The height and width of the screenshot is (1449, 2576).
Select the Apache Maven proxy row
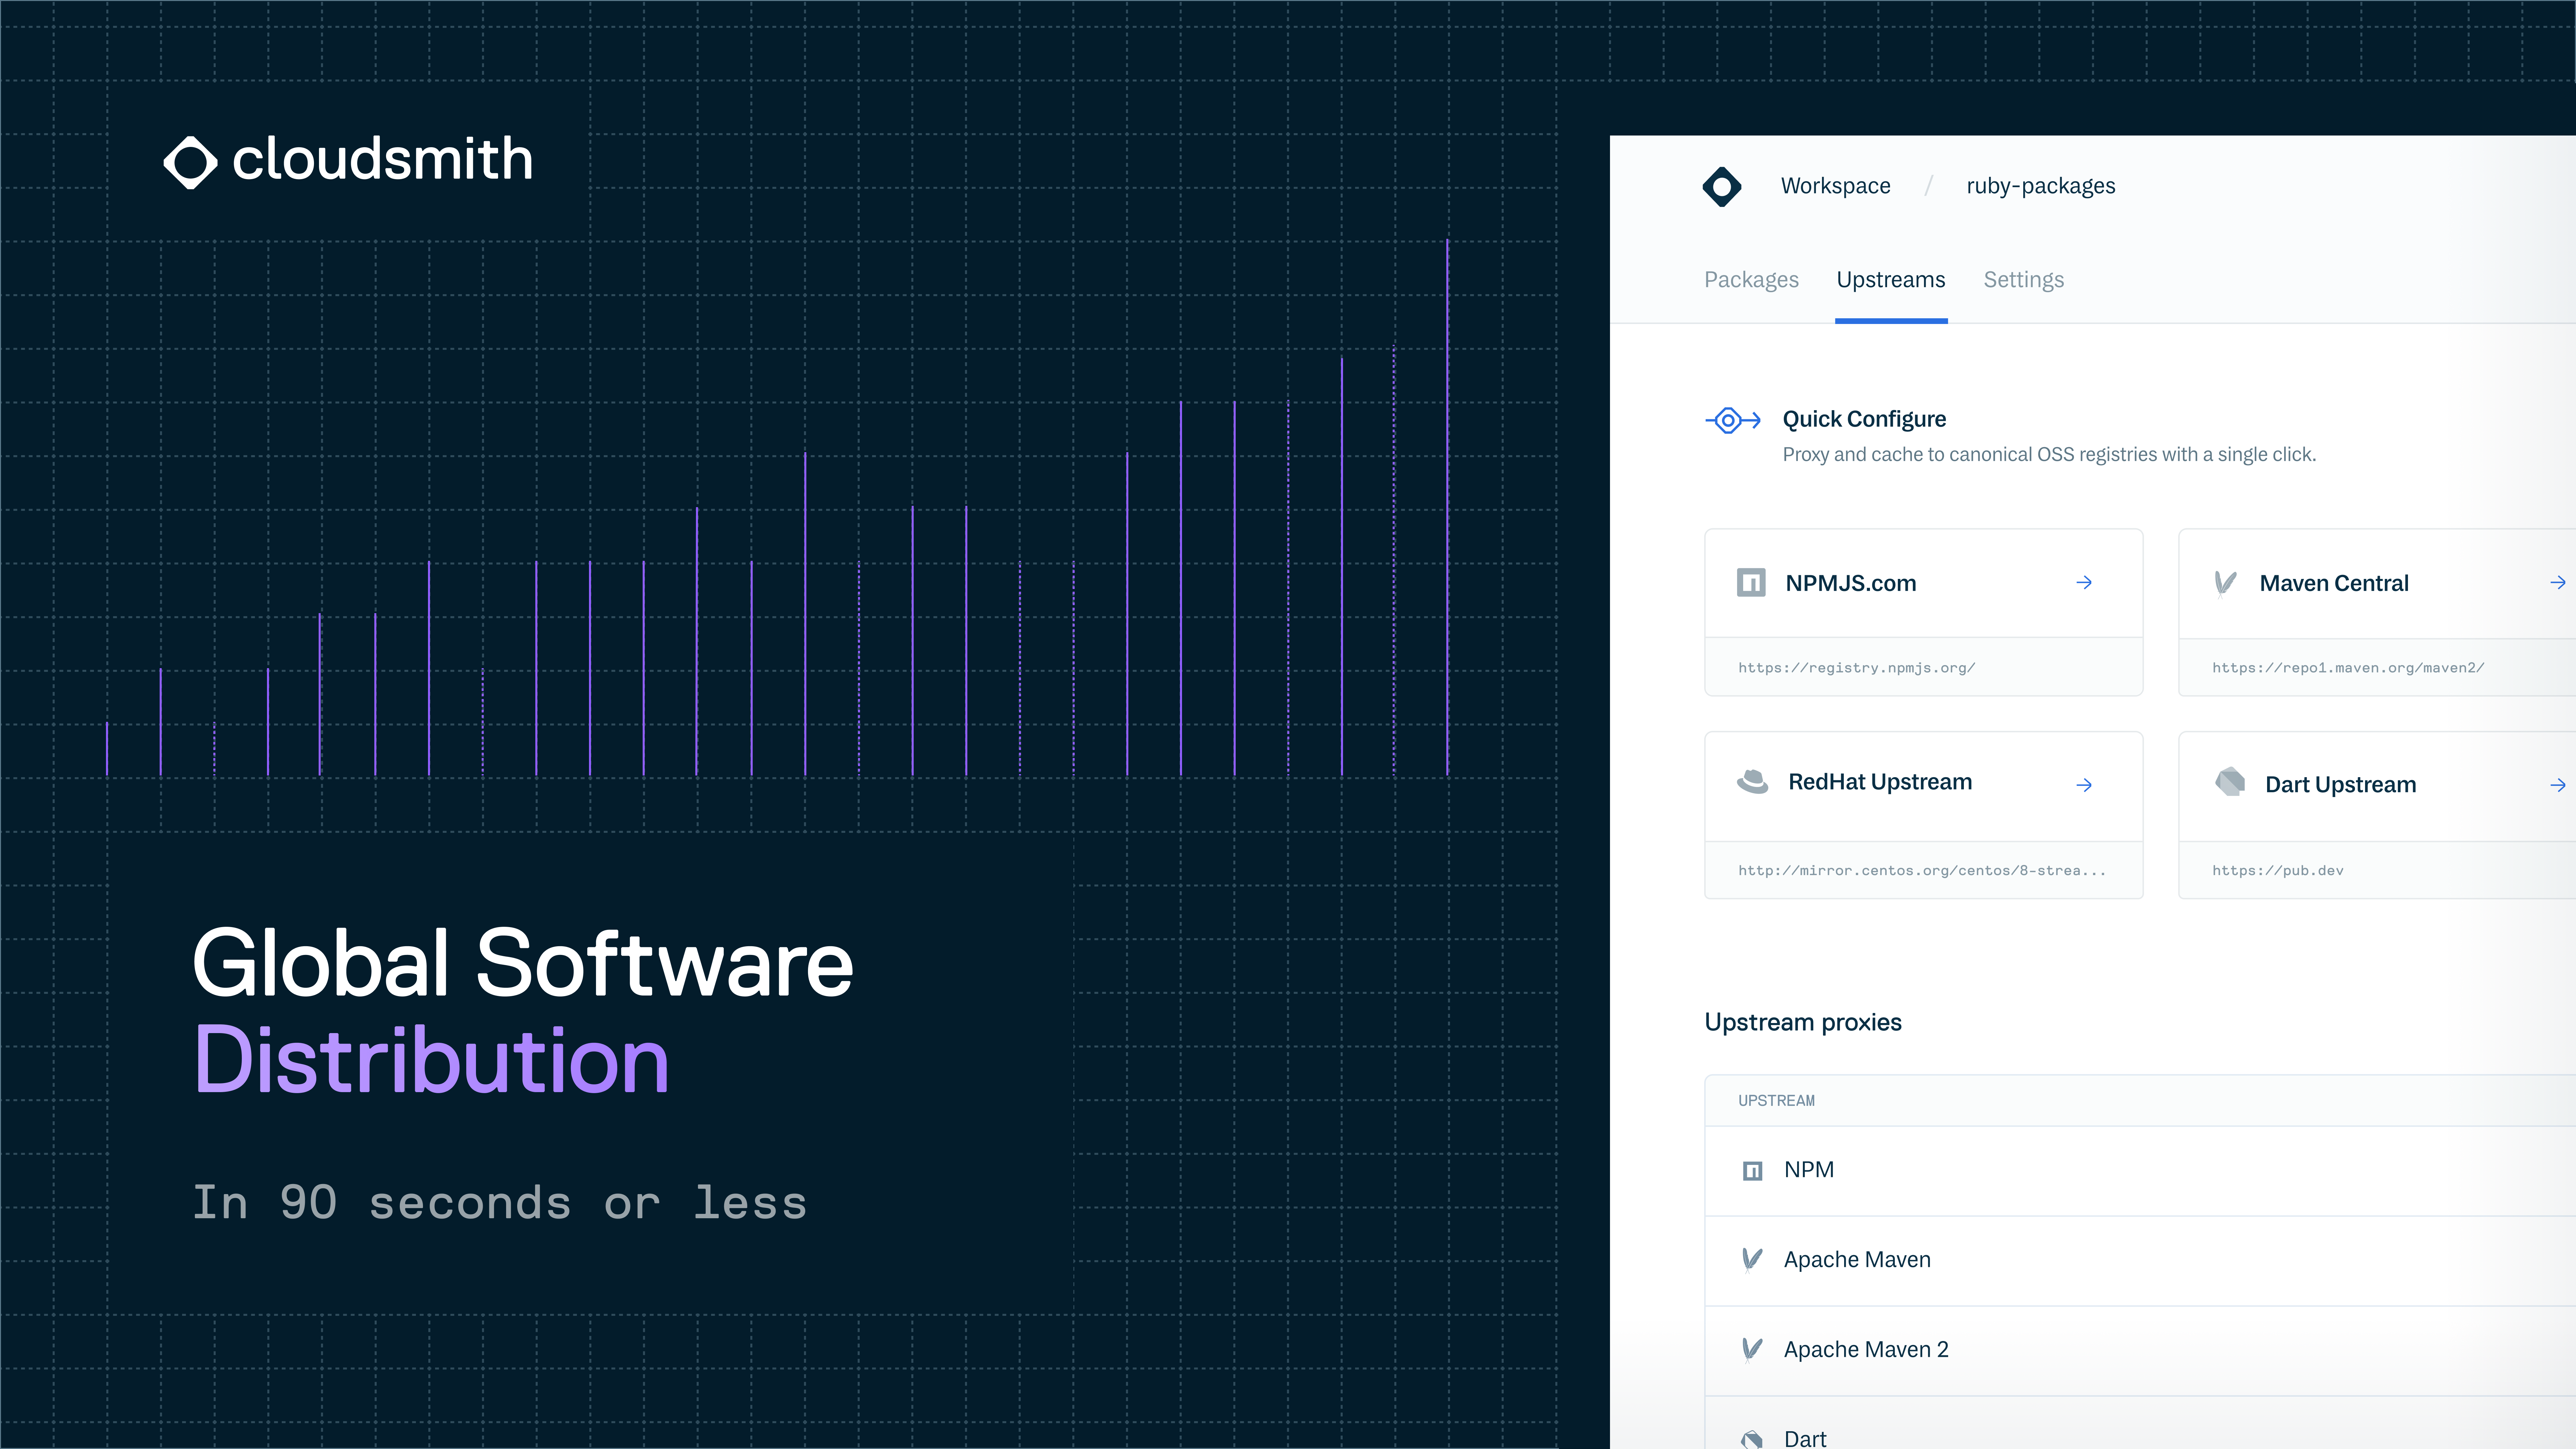click(2140, 1261)
